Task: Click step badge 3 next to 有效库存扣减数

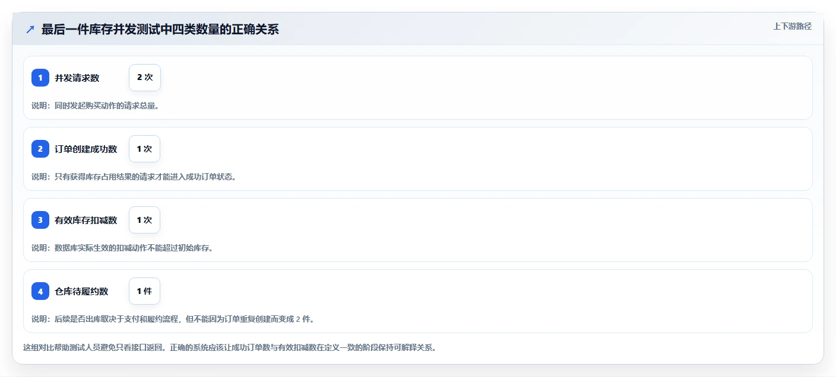Action: point(40,220)
